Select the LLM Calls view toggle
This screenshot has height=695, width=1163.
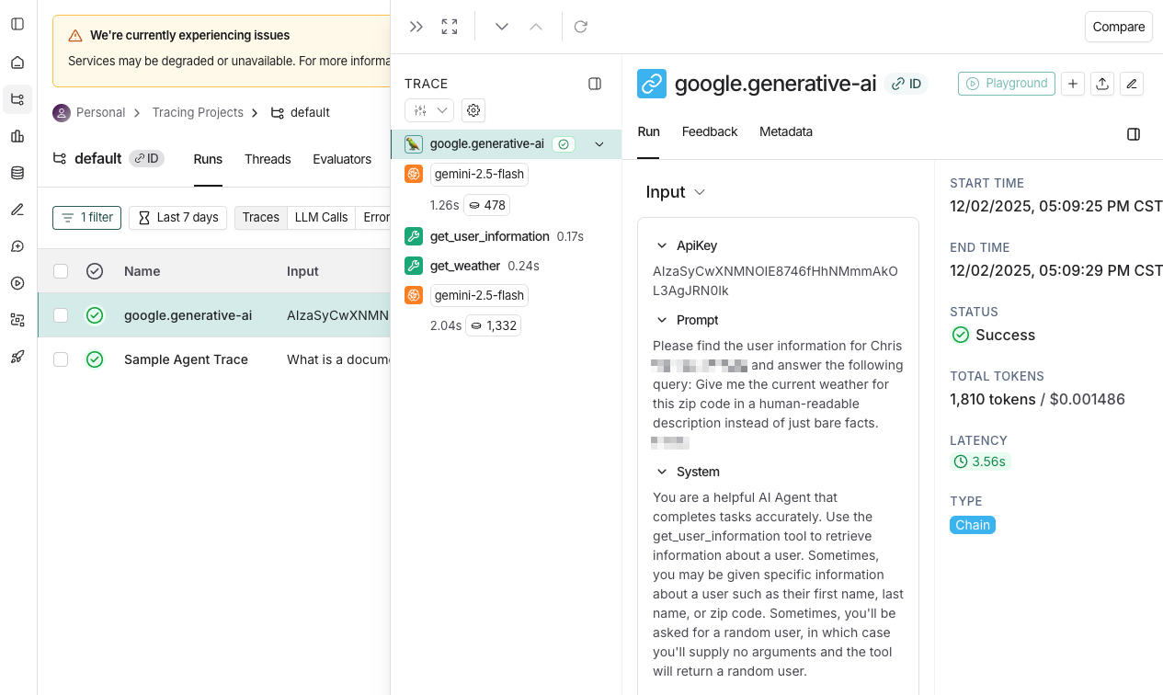pos(321,218)
